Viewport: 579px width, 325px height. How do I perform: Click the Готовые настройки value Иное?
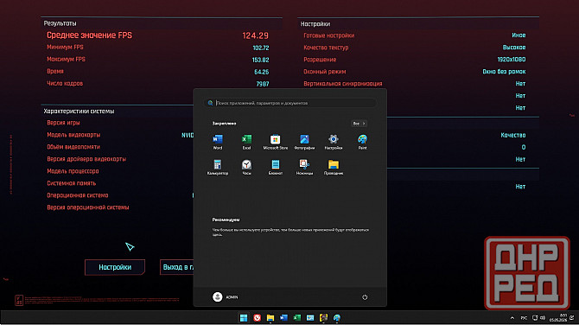pos(519,35)
